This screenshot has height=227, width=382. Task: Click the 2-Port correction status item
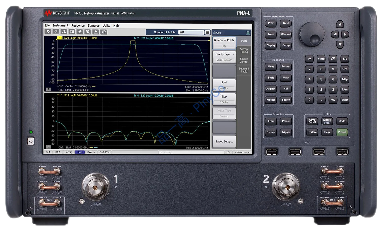pyautogui.click(x=105, y=152)
